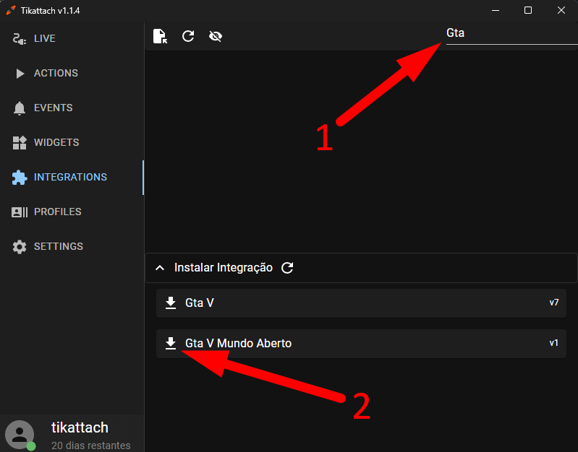Open the LIVE section
Viewport: 578px width, 452px height.
(72, 39)
